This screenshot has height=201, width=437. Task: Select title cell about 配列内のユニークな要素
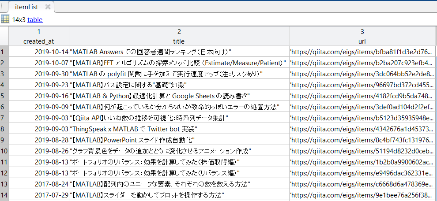(x=179, y=184)
